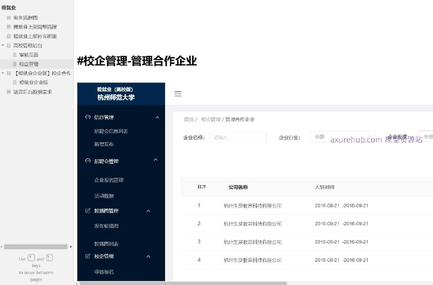The width and height of the screenshot is (433, 285).
Task: Click the 橙就业 project title in sitemap
Action: [9, 8]
